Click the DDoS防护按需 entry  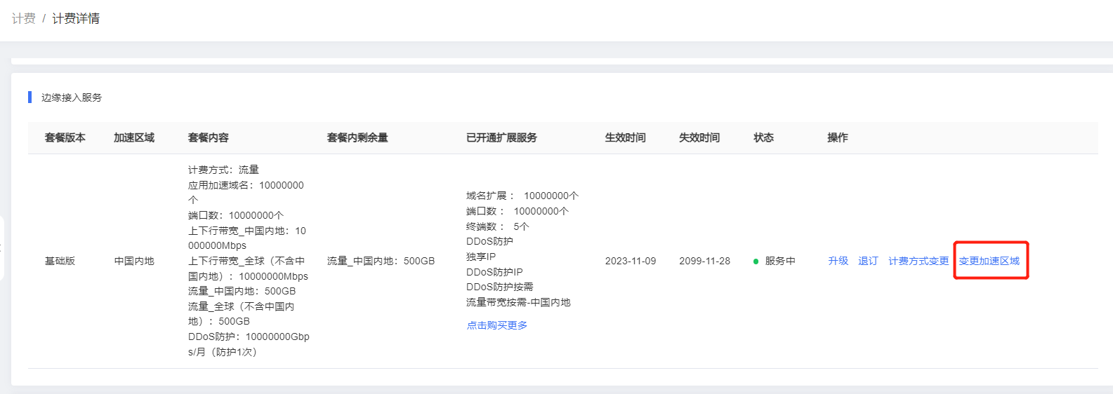click(500, 287)
